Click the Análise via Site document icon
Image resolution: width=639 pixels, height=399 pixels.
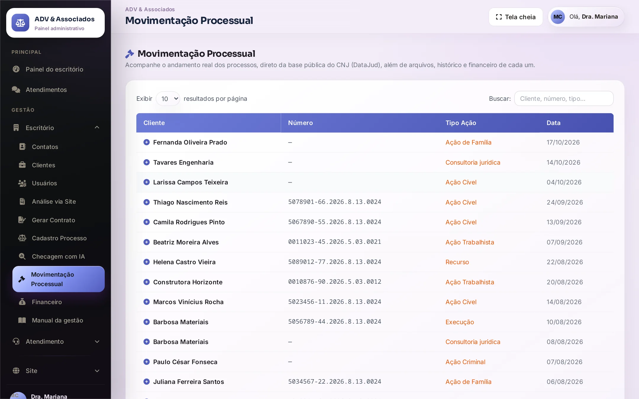point(22,202)
